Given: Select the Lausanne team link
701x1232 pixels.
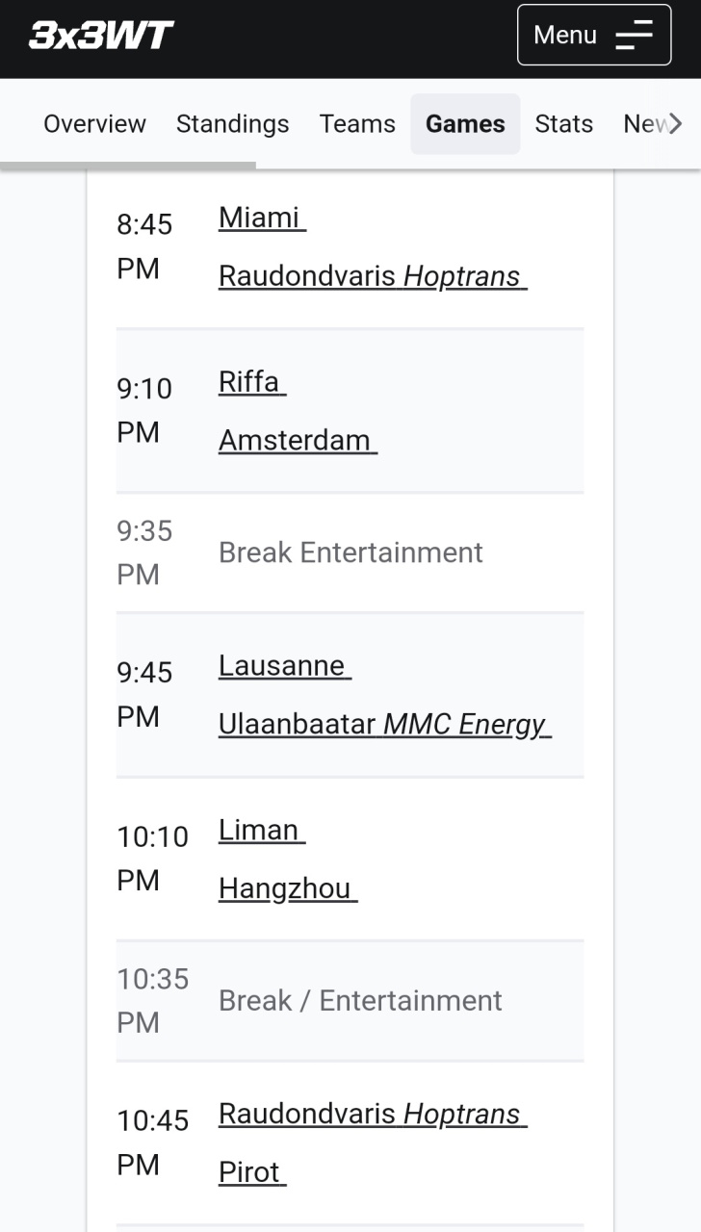Looking at the screenshot, I should [283, 666].
